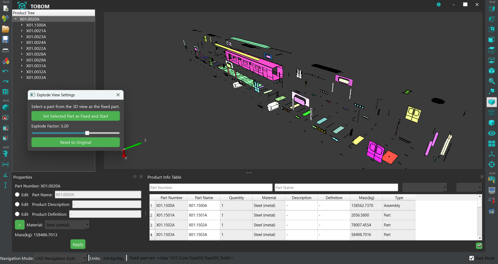
Task: Select the Edit Part Name radio button
Action: tap(17, 195)
